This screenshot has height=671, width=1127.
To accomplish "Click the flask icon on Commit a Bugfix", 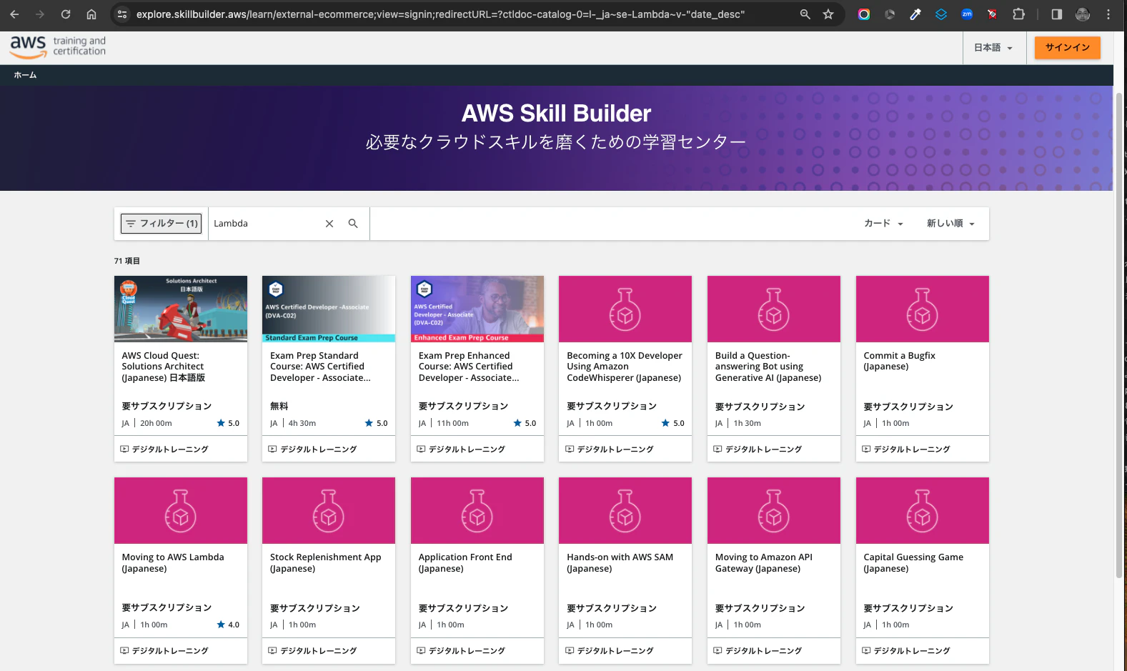I will coord(923,309).
